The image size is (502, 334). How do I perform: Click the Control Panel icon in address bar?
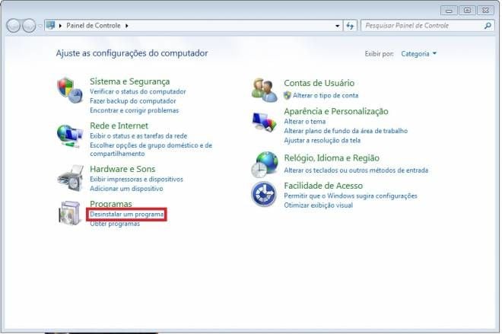click(x=50, y=25)
